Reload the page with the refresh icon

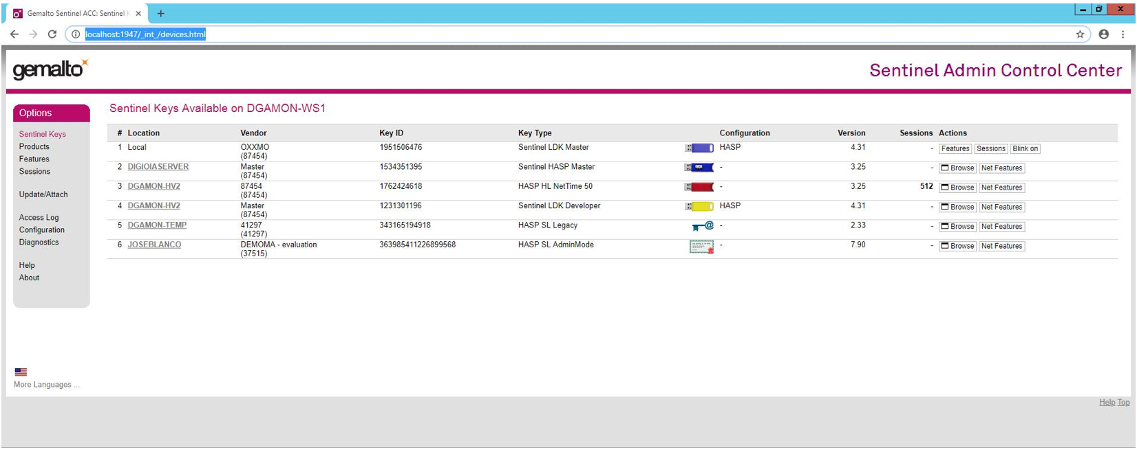tap(52, 34)
